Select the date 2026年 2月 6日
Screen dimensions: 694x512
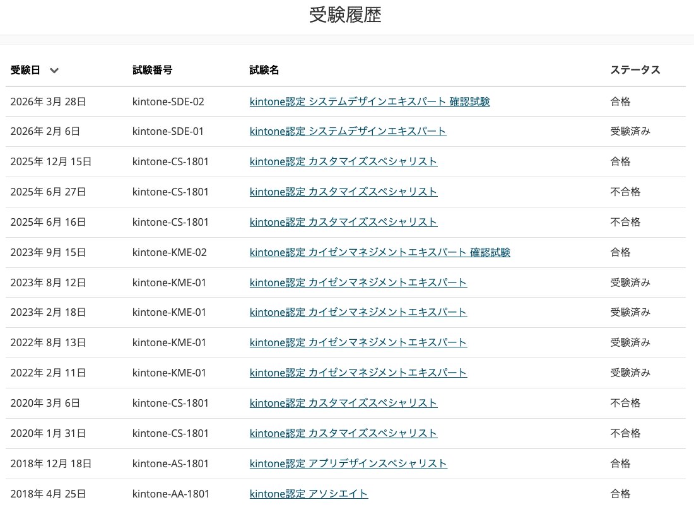click(x=45, y=131)
